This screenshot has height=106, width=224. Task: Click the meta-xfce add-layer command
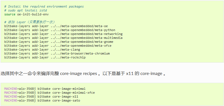coord(58,46)
